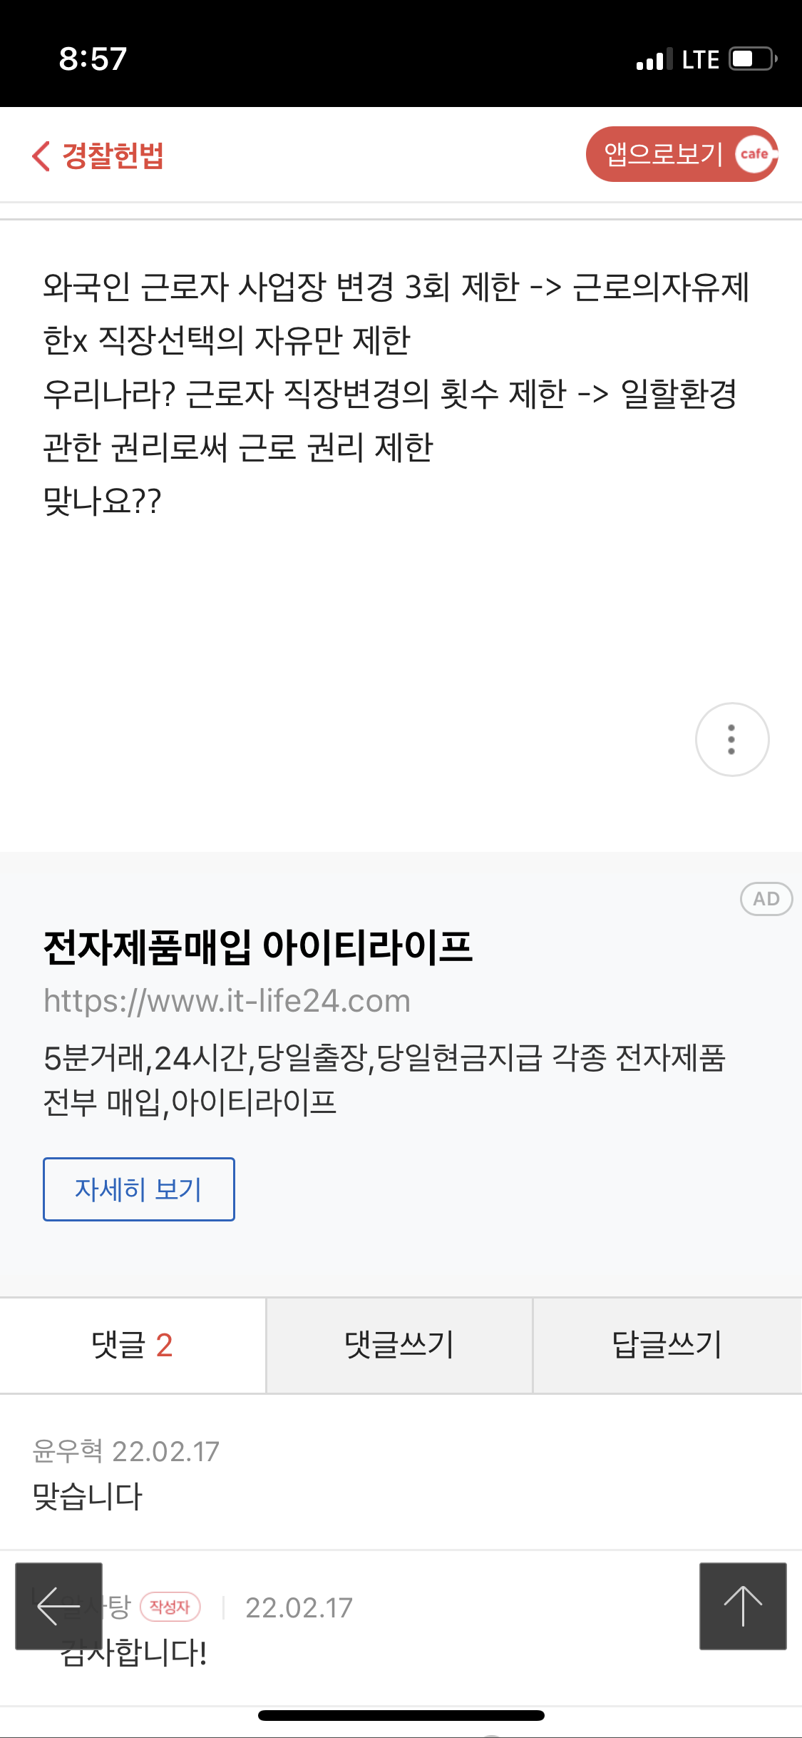Switch to the 댓글쓰기 tab
The image size is (802, 1738).
[x=399, y=1346]
